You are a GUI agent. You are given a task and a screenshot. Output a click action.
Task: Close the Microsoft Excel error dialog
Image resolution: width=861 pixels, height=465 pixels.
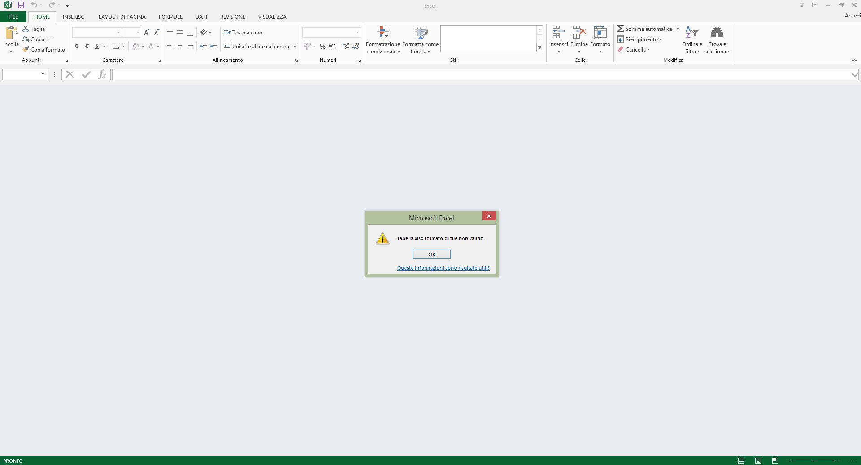point(489,216)
